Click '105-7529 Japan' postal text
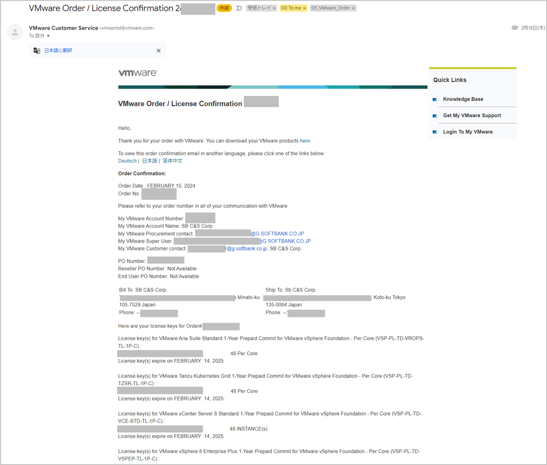The width and height of the screenshot is (547, 465). coord(137,305)
